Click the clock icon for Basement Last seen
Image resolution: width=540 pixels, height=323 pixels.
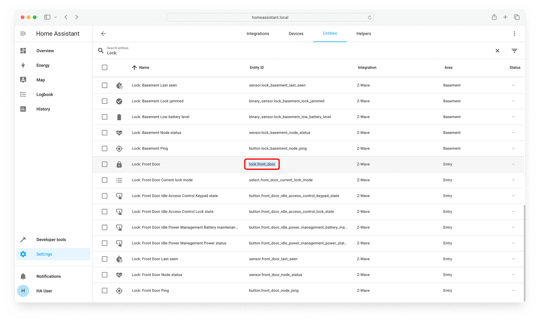(x=119, y=85)
